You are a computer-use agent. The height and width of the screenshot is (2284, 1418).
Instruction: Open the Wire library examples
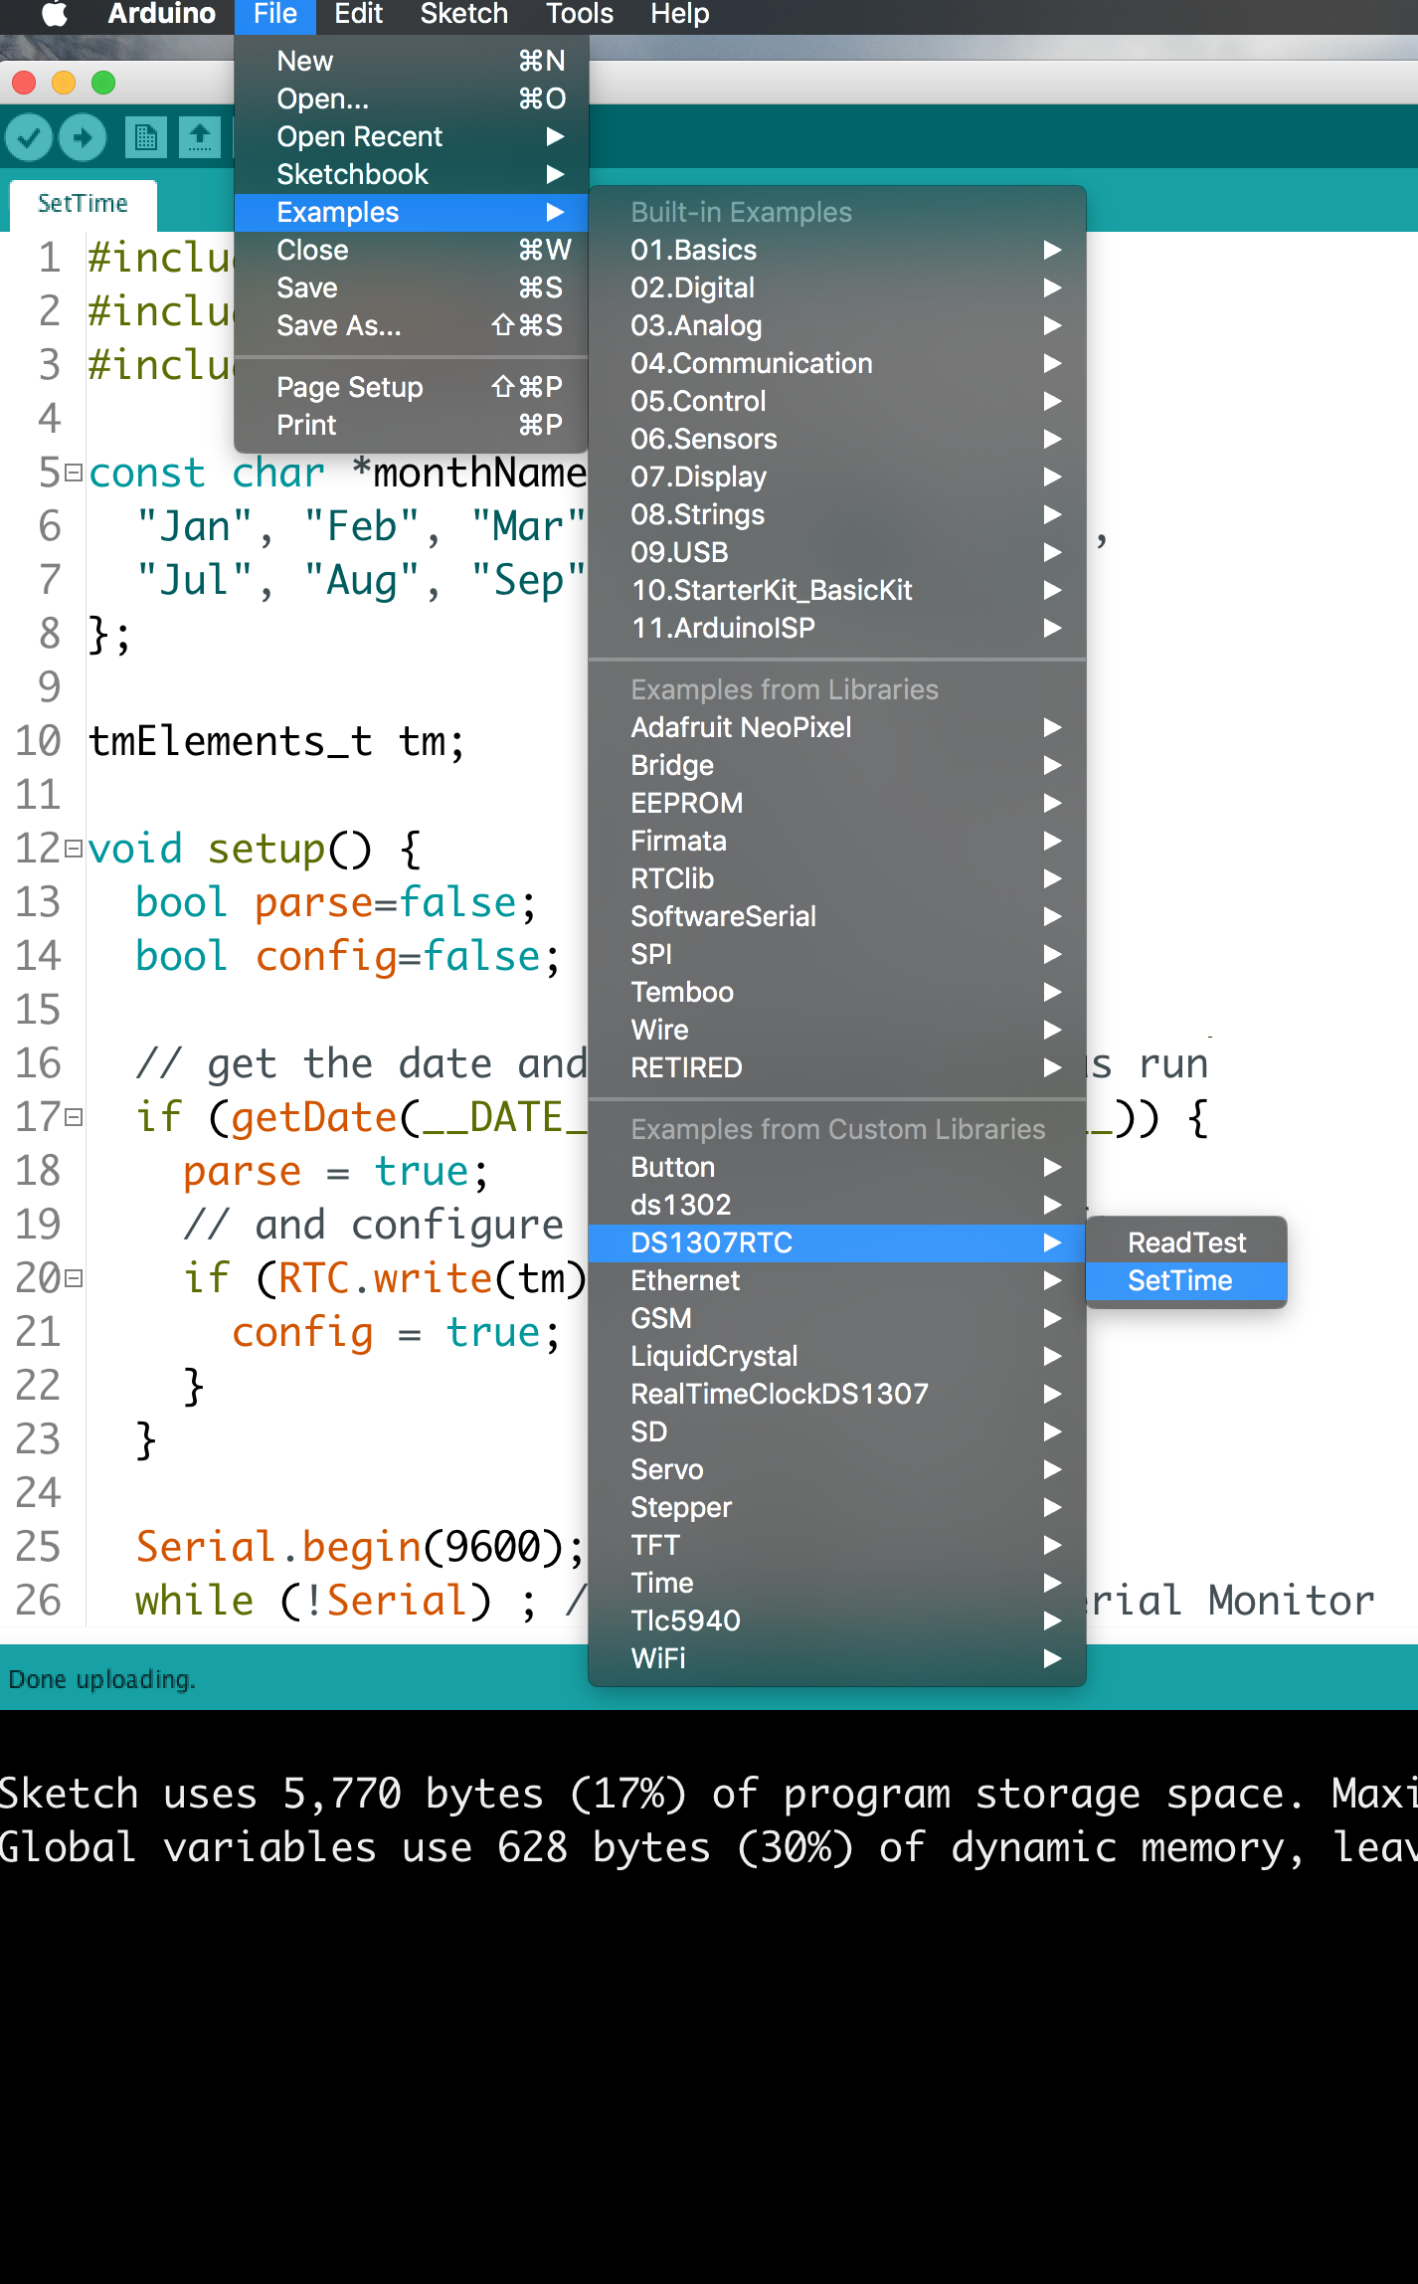tap(837, 1030)
